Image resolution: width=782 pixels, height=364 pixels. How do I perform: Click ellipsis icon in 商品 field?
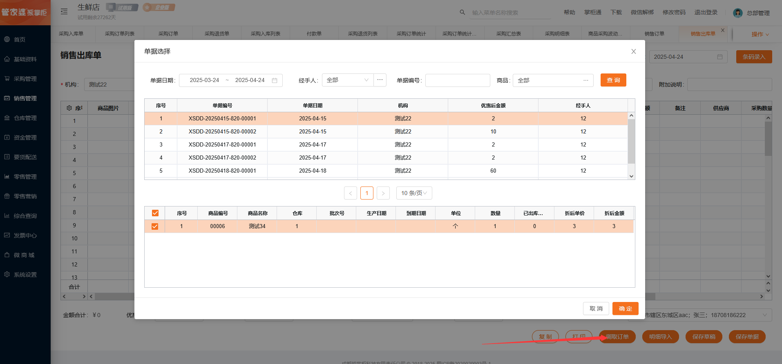[x=585, y=80]
